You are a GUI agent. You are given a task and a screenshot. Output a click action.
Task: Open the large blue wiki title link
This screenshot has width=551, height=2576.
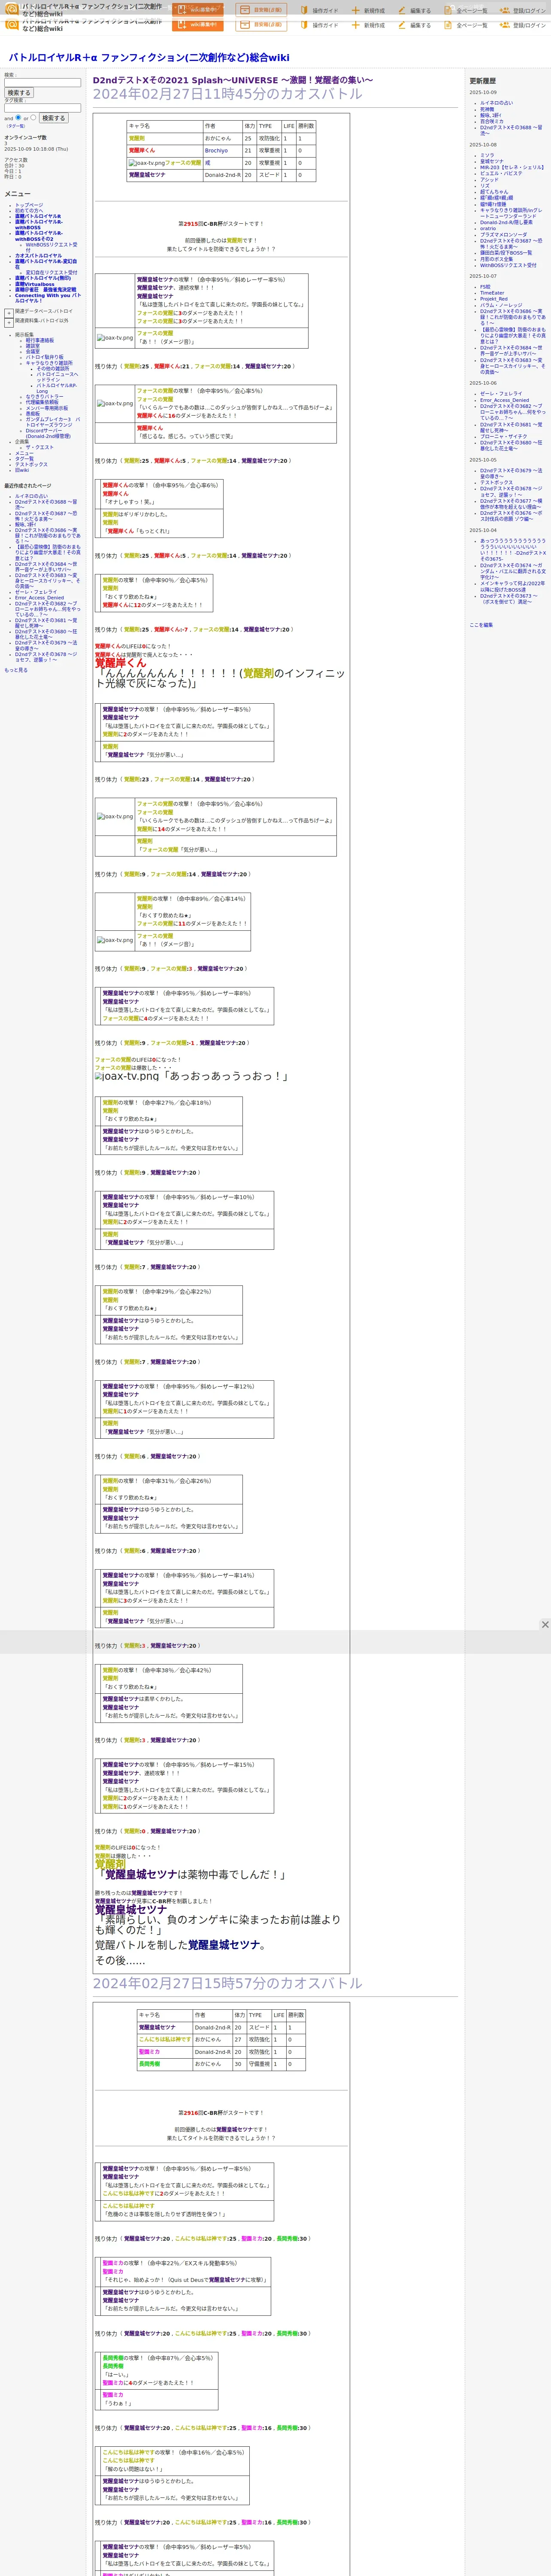click(x=149, y=58)
